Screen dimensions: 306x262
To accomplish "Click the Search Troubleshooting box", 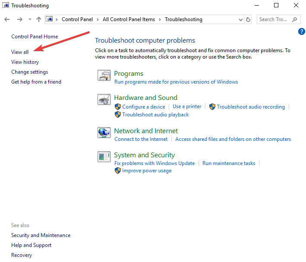I will tap(278, 19).
